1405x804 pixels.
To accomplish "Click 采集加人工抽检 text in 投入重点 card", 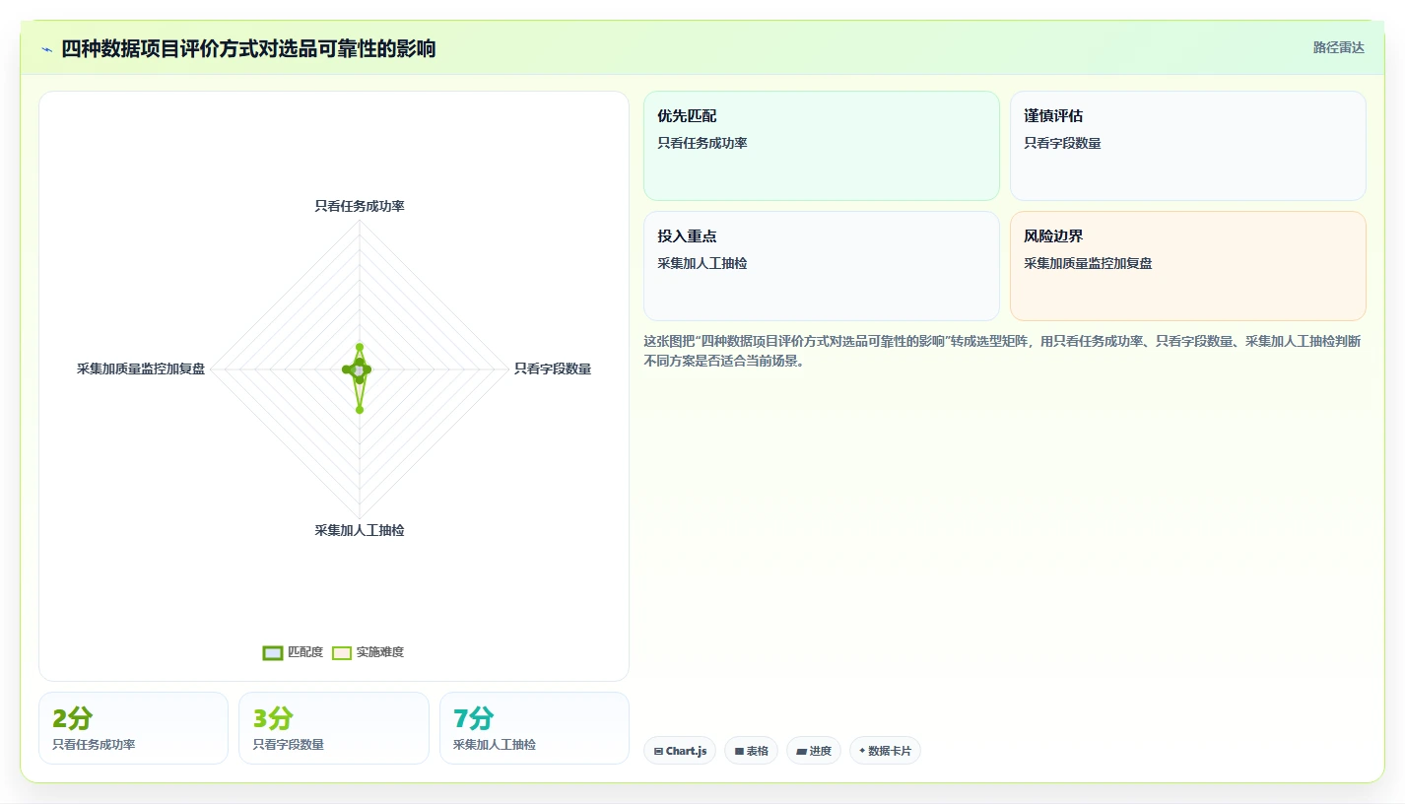I will coord(702,263).
